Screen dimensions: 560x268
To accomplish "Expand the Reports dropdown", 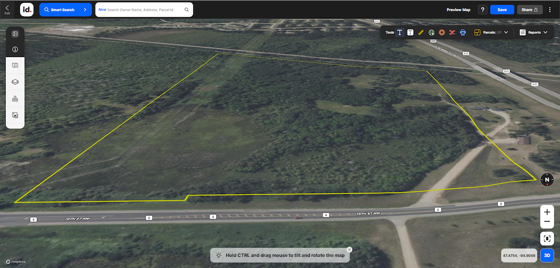I will click(x=534, y=32).
